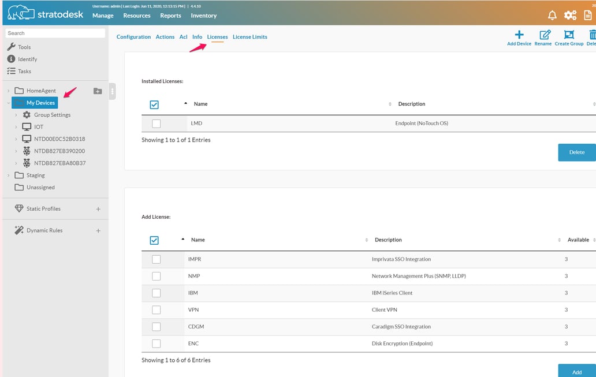The image size is (596, 377).
Task: Expand the Group Settings node
Action: (16, 115)
